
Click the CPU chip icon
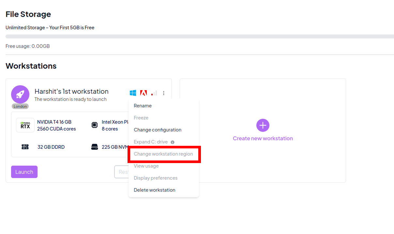(x=94, y=125)
